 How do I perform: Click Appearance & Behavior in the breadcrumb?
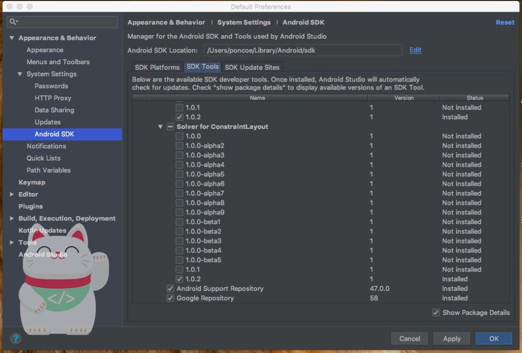166,22
